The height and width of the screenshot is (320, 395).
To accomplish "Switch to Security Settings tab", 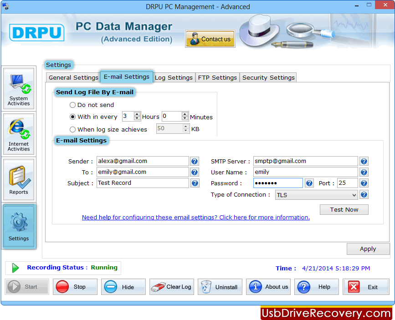I will click(x=268, y=77).
